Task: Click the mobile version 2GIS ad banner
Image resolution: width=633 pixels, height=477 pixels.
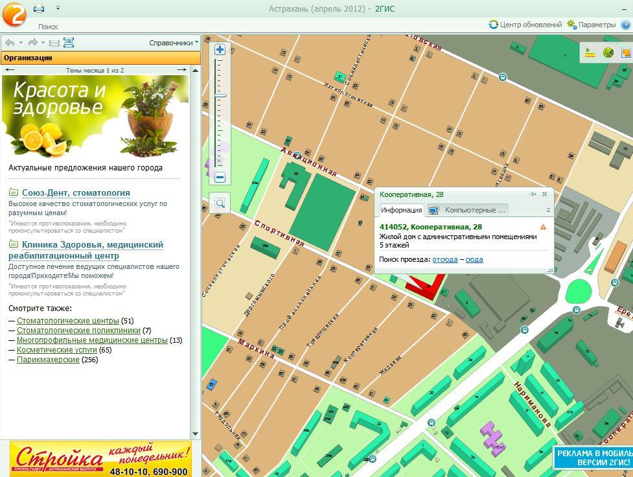Action: (x=593, y=458)
